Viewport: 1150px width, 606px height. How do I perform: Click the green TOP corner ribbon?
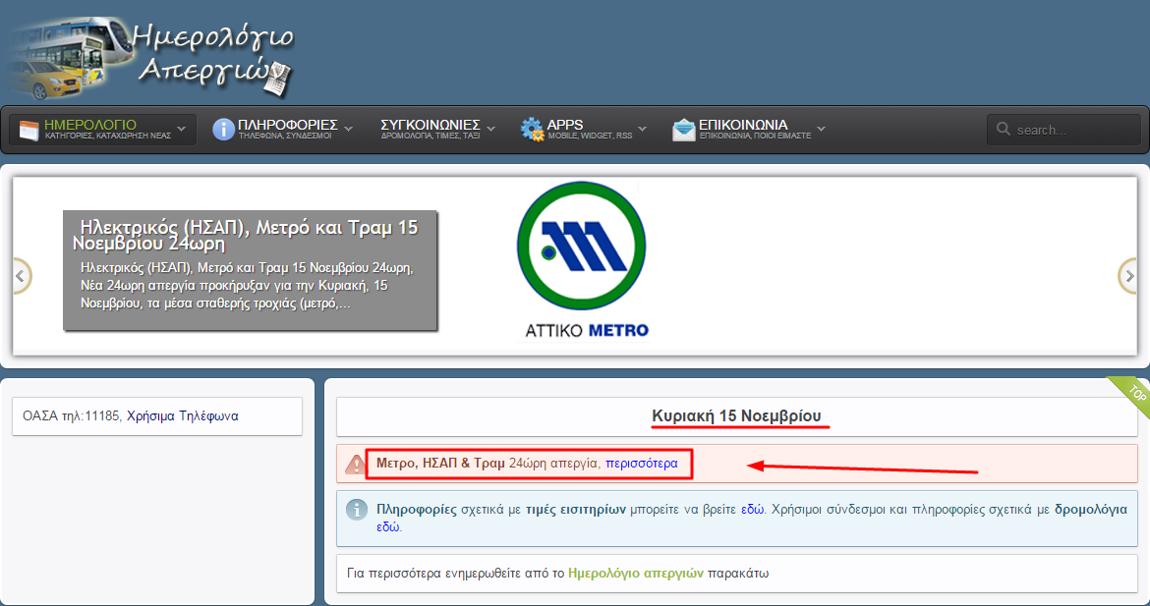(x=1131, y=396)
